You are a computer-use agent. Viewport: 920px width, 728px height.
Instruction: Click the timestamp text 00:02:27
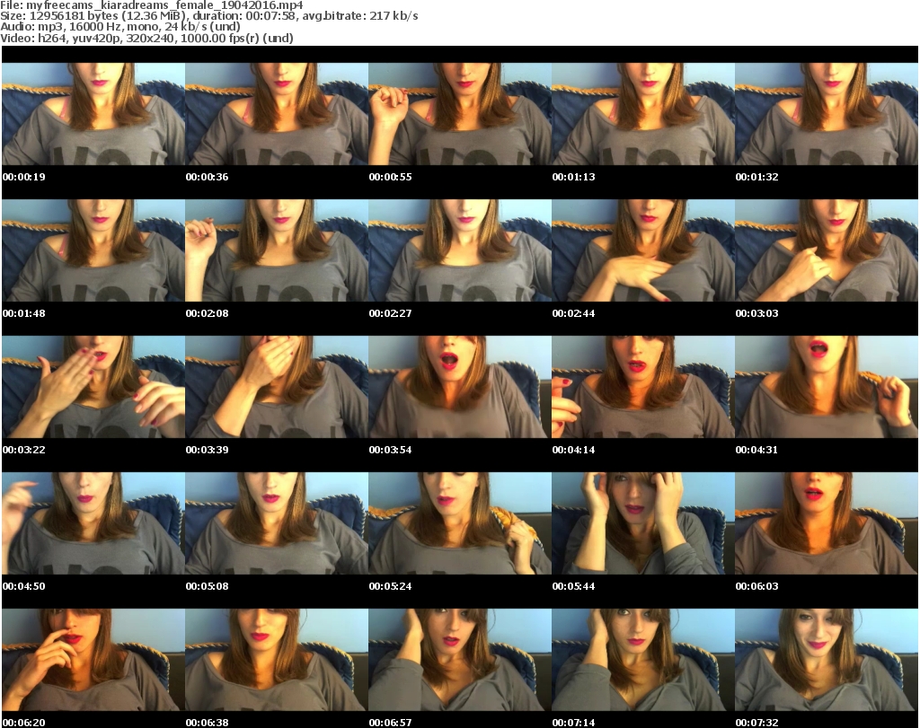390,313
